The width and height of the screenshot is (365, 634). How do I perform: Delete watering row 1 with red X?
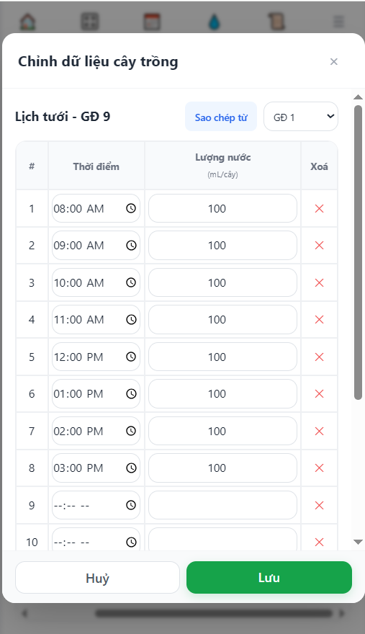[x=319, y=209]
